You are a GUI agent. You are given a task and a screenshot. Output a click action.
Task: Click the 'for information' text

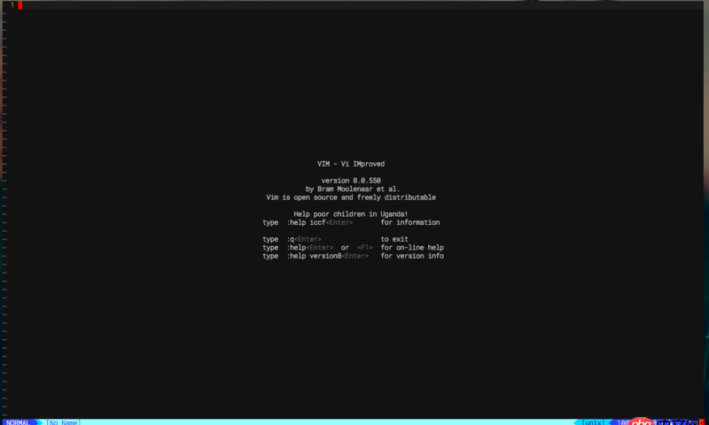click(x=410, y=222)
